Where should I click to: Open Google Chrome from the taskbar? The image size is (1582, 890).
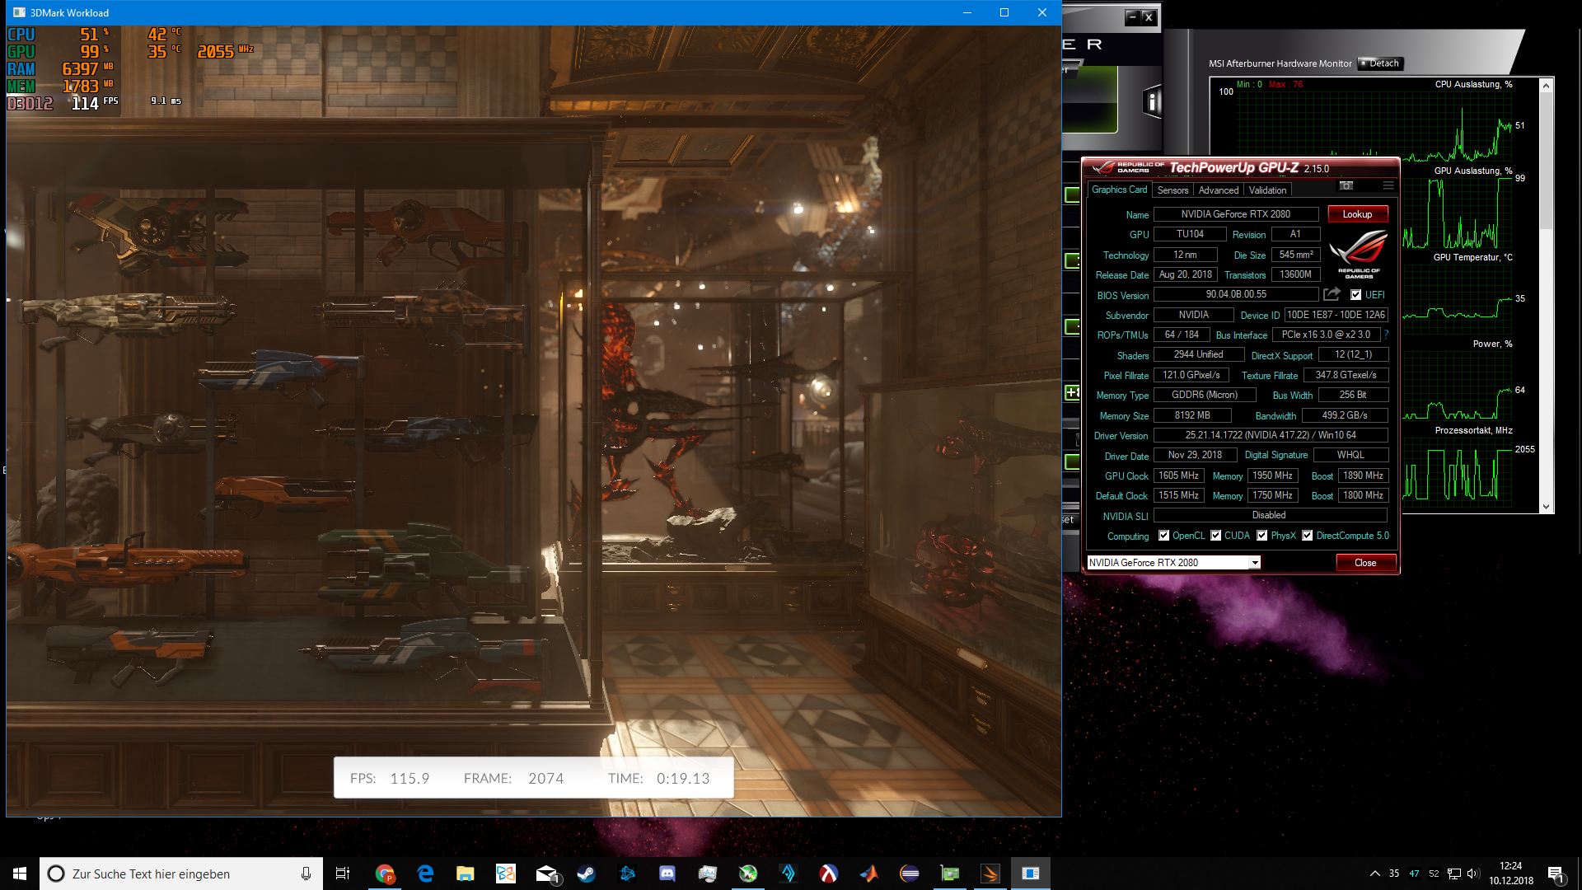coord(385,874)
